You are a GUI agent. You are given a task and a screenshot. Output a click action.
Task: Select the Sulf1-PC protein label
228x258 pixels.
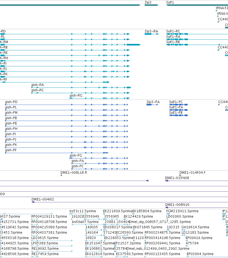176,102
